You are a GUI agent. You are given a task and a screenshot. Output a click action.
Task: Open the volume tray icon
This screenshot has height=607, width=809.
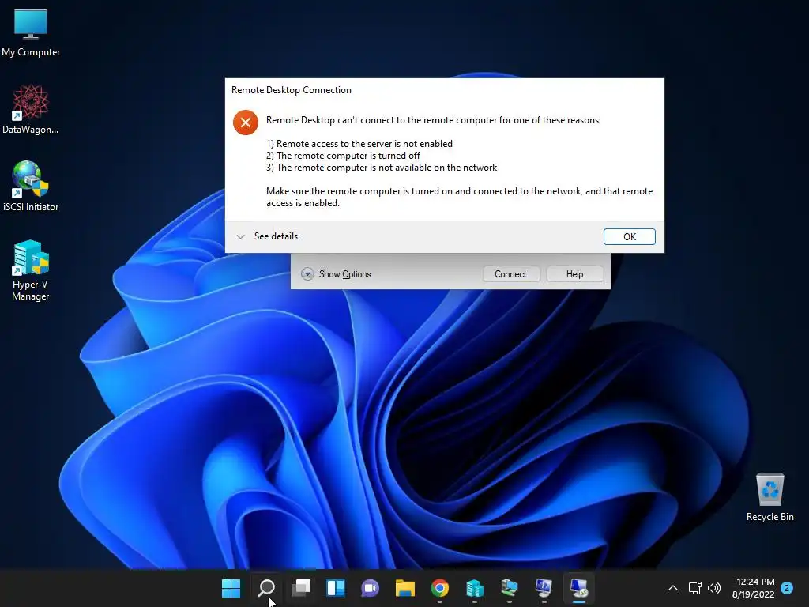click(x=714, y=588)
